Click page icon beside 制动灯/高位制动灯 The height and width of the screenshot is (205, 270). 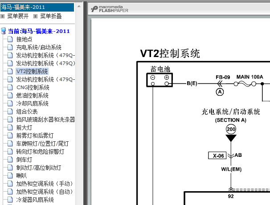(x=10, y=168)
